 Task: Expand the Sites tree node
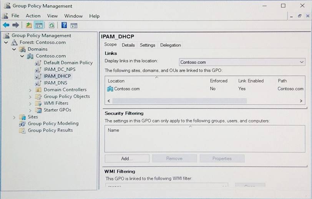(15, 117)
